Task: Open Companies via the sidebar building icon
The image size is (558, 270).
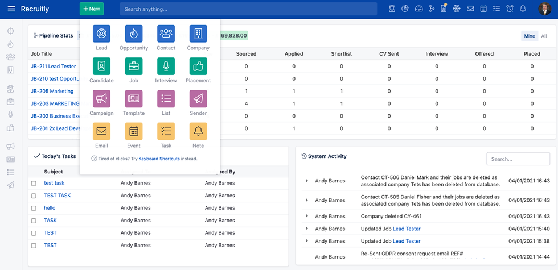Action: pos(11,69)
